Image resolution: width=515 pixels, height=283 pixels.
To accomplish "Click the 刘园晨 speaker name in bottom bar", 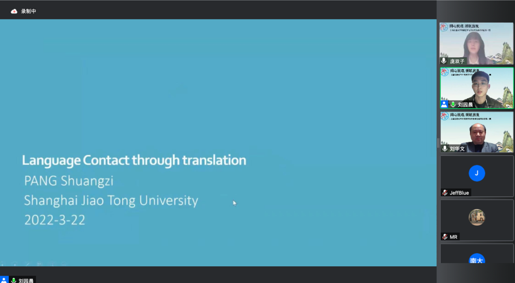I will tap(26, 280).
